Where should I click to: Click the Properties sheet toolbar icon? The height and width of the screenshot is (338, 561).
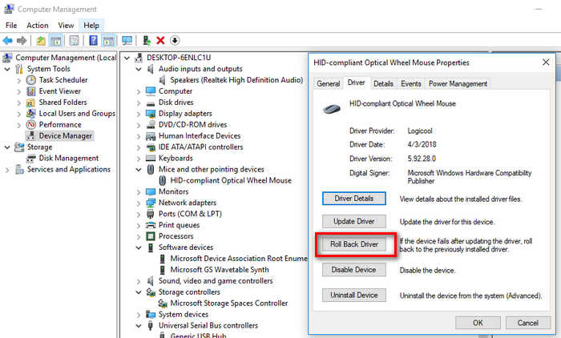pyautogui.click(x=74, y=40)
